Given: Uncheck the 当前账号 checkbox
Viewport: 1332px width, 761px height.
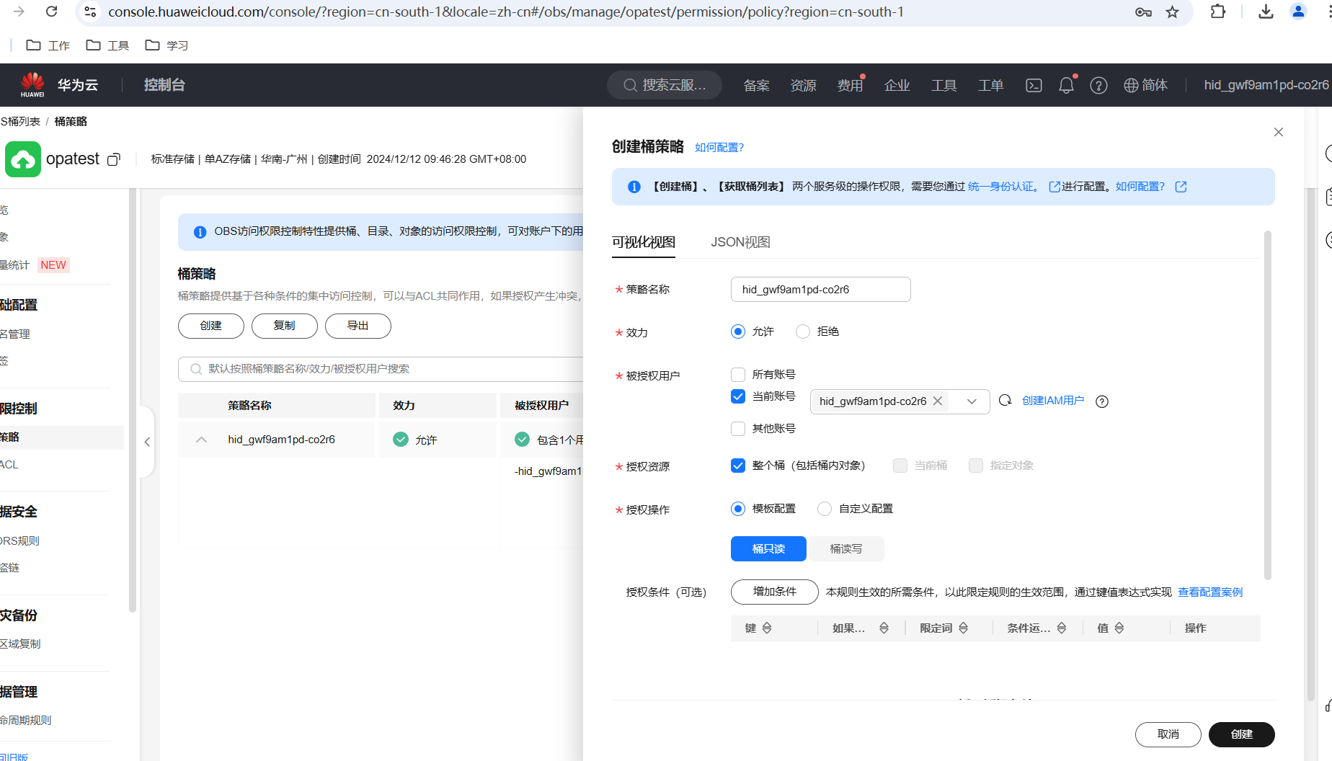Looking at the screenshot, I should [738, 396].
